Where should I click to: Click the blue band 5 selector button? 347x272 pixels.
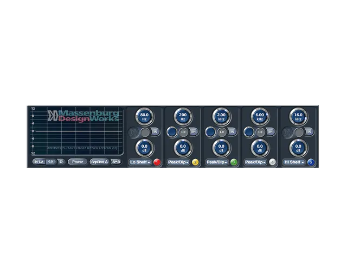[311, 162]
